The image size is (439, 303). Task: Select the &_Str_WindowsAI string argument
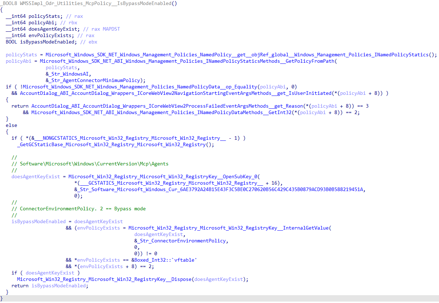click(x=69, y=74)
